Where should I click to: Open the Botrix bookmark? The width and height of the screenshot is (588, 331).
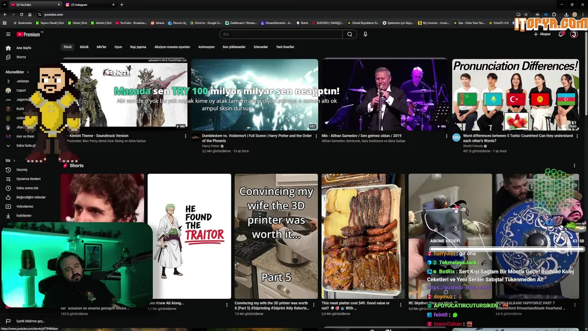pos(302,23)
